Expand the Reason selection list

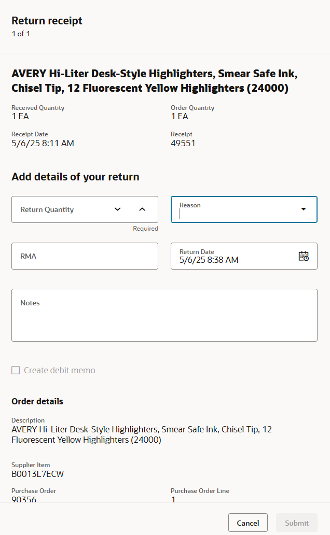tap(303, 209)
